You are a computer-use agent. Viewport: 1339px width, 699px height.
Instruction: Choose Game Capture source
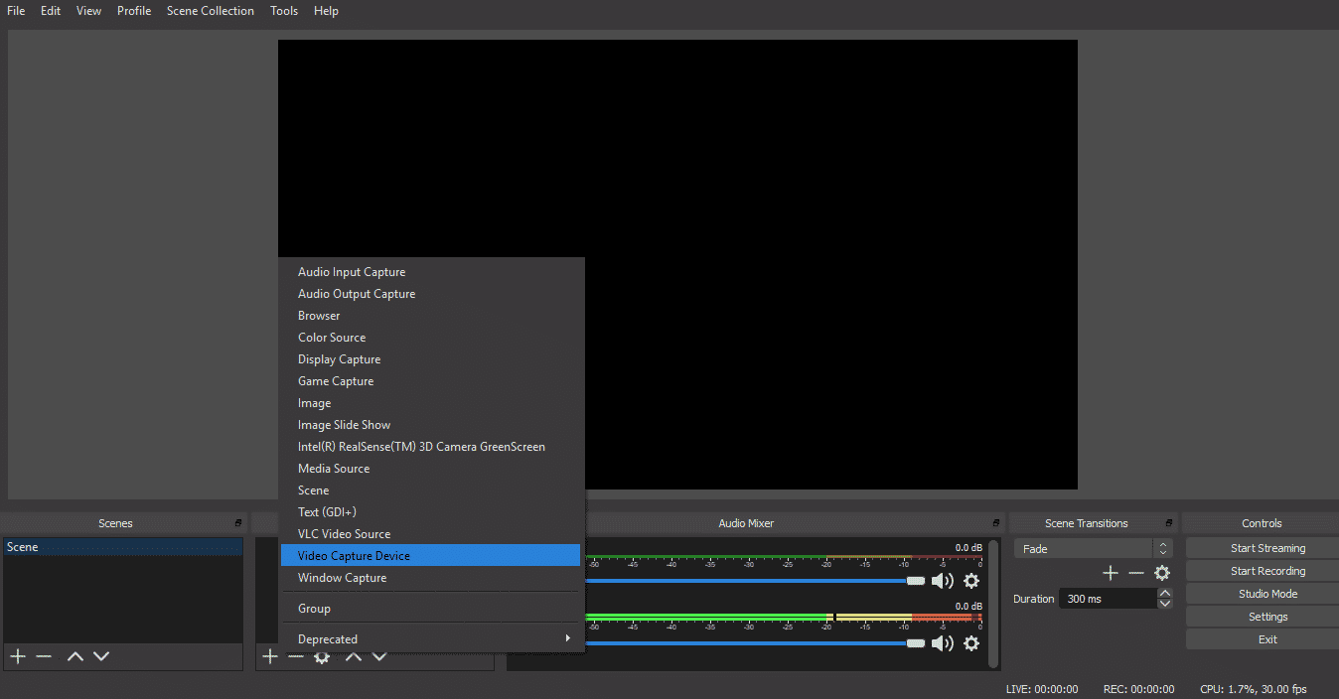pyautogui.click(x=429, y=381)
